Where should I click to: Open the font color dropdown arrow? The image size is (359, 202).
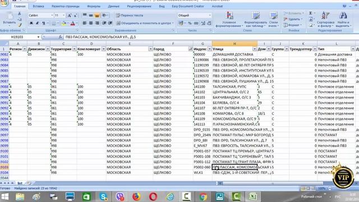click(x=77, y=23)
